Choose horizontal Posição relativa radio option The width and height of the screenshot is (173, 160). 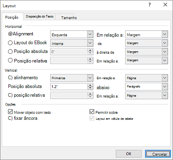10,60
